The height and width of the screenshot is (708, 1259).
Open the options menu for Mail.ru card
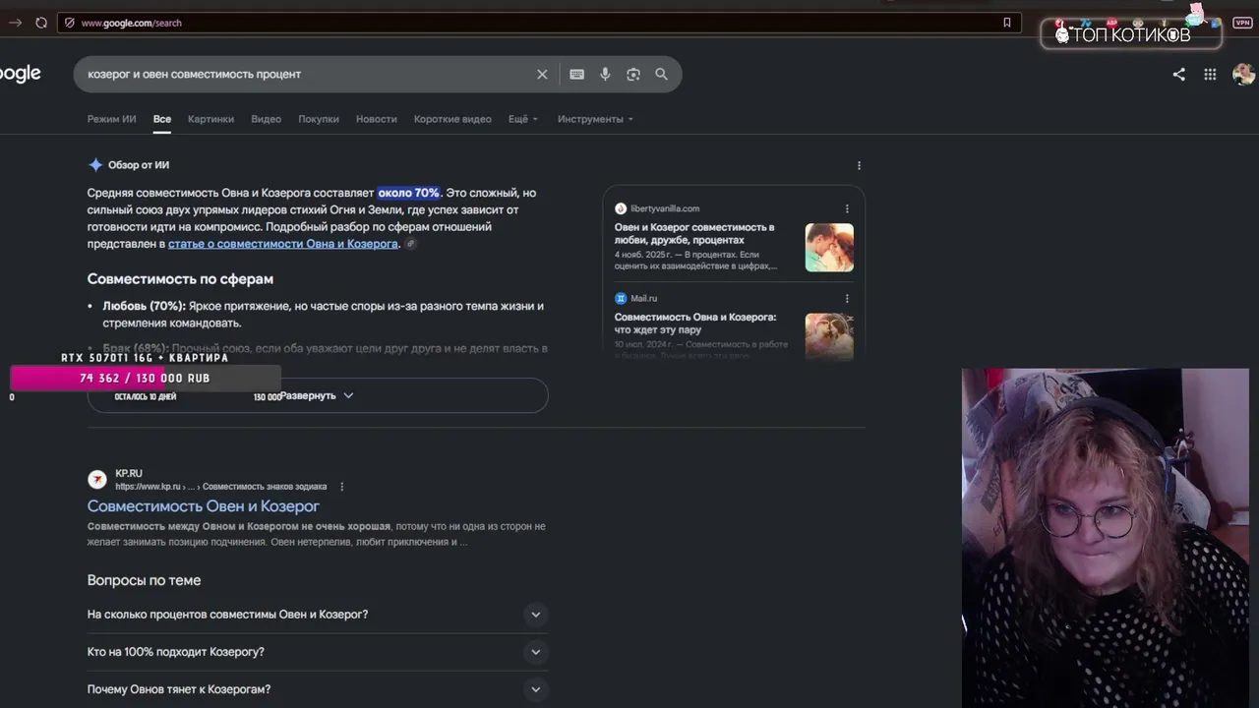point(847,298)
